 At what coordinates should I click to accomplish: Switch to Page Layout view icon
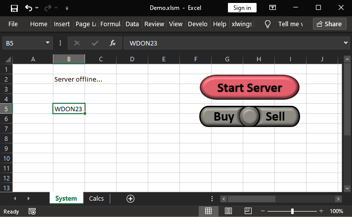tap(228, 211)
